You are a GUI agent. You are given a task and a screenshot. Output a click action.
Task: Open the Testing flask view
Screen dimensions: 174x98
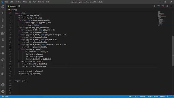pyautogui.click(x=3, y=40)
